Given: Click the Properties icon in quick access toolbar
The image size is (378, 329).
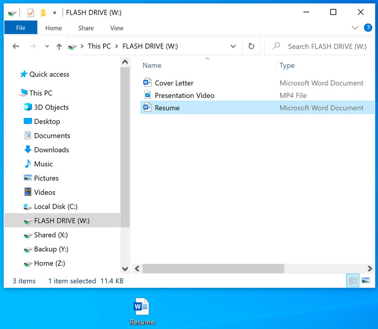Looking at the screenshot, I should (31, 12).
